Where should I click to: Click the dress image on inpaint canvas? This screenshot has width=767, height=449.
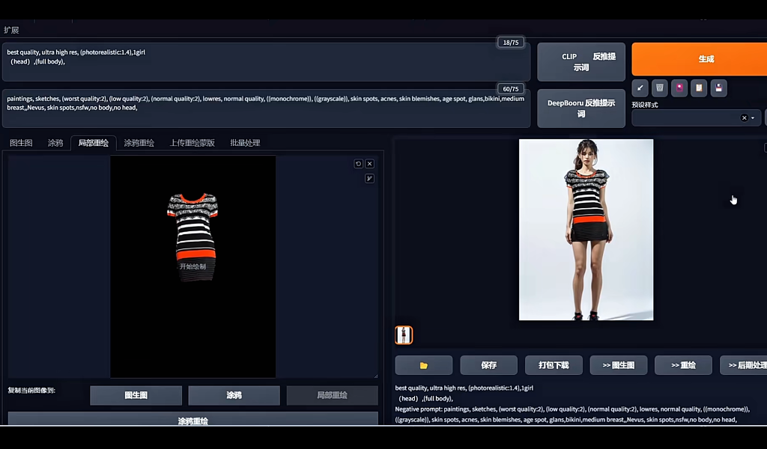click(x=192, y=236)
